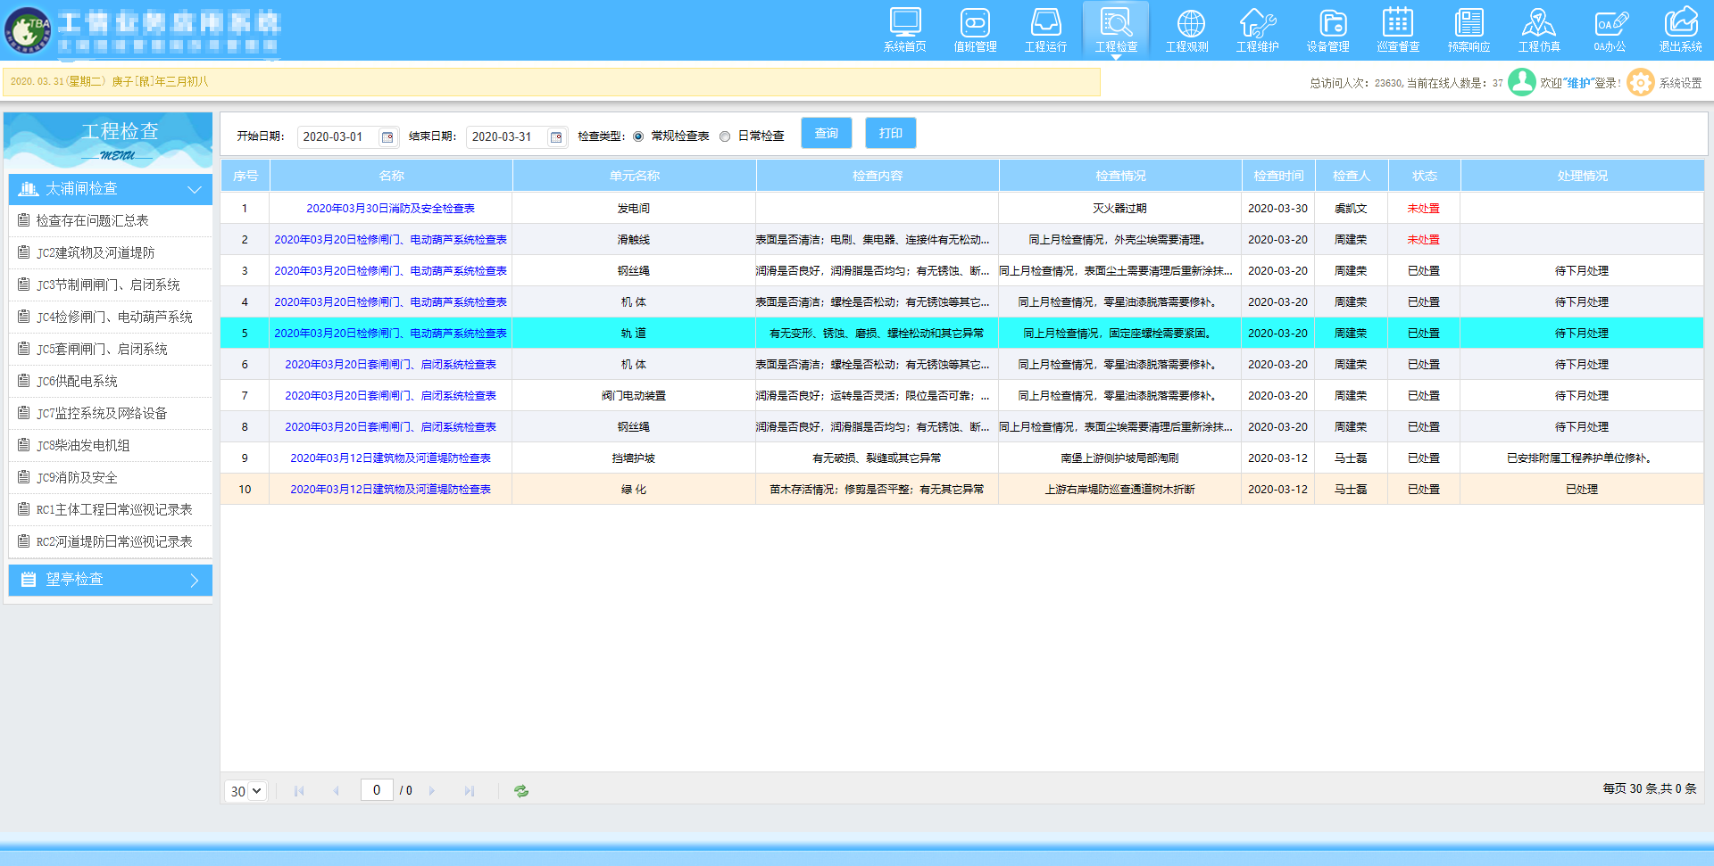Image resolution: width=1714 pixels, height=866 pixels.
Task: Click inspector 虞凯文 in row 1
Action: click(1351, 209)
